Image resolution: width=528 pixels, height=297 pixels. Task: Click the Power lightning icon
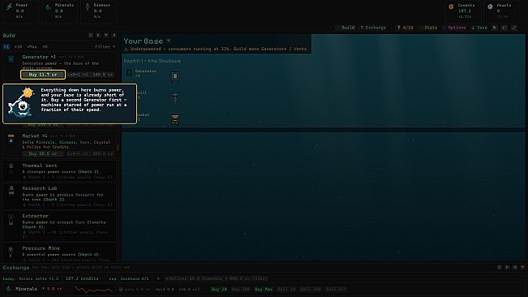coord(9,6)
